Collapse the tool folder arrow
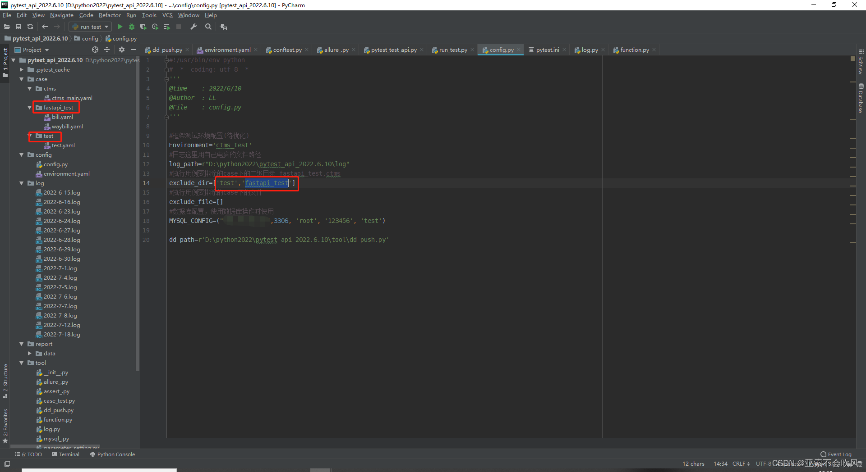Image resolution: width=866 pixels, height=472 pixels. [x=21, y=363]
